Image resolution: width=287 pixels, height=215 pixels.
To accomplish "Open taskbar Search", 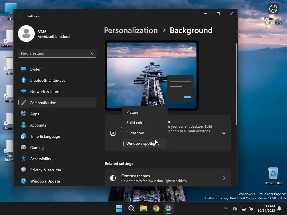I will click(131, 208).
